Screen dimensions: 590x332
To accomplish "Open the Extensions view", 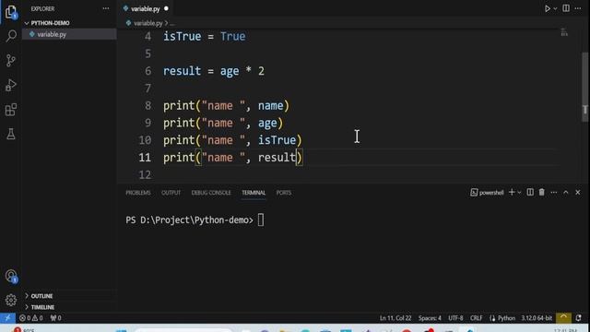I will tap(11, 110).
